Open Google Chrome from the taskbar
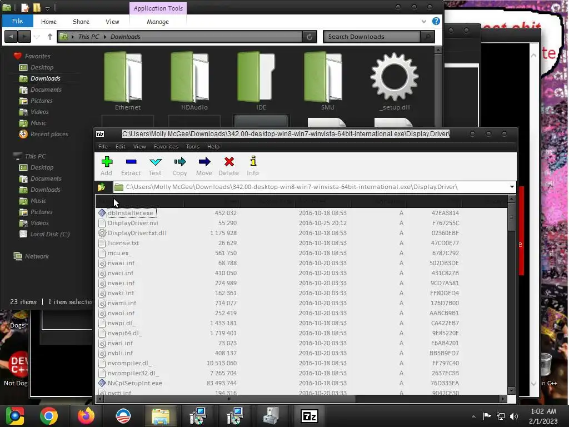This screenshot has width=569, height=427. click(49, 416)
